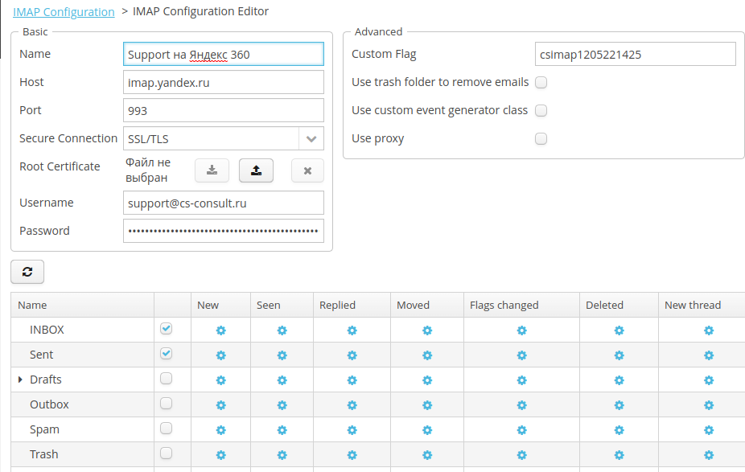Tick Use custom event generator class checkbox

pos(541,110)
